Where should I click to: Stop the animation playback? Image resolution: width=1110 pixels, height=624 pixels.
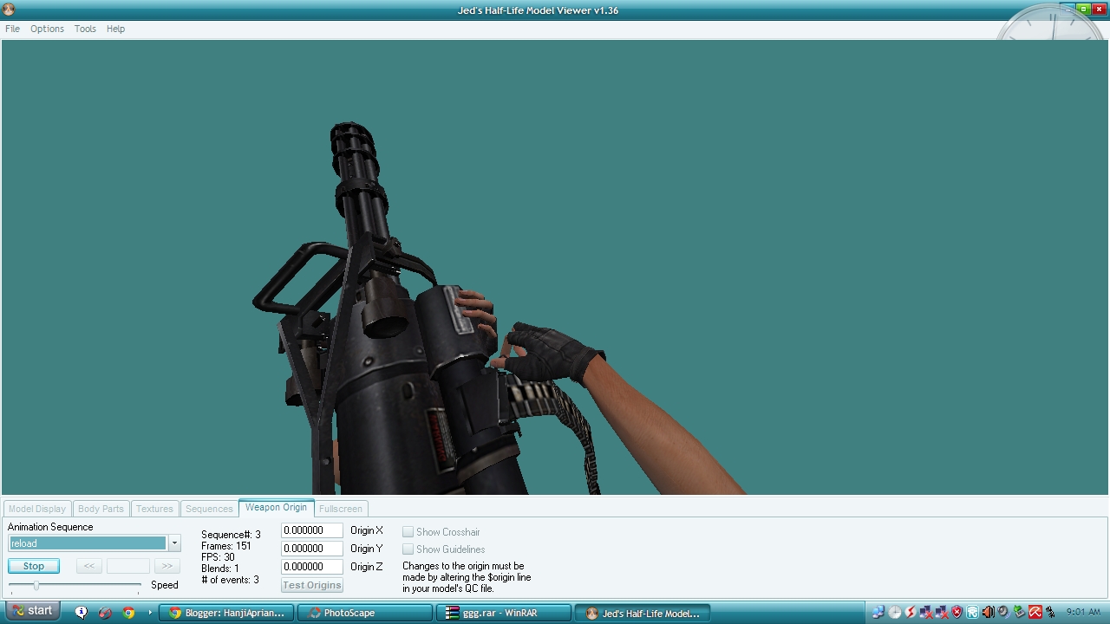[x=34, y=566]
